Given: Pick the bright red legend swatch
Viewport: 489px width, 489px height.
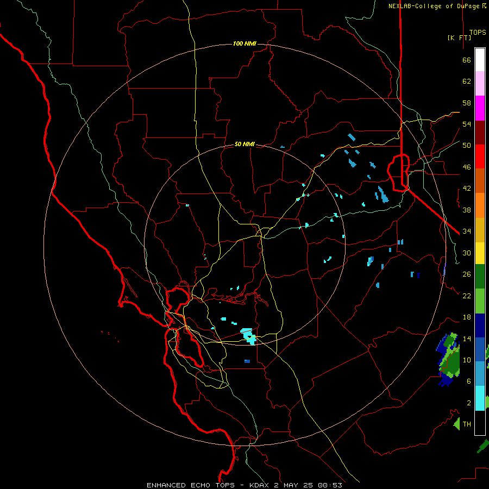Looking at the screenshot, I should 480,157.
